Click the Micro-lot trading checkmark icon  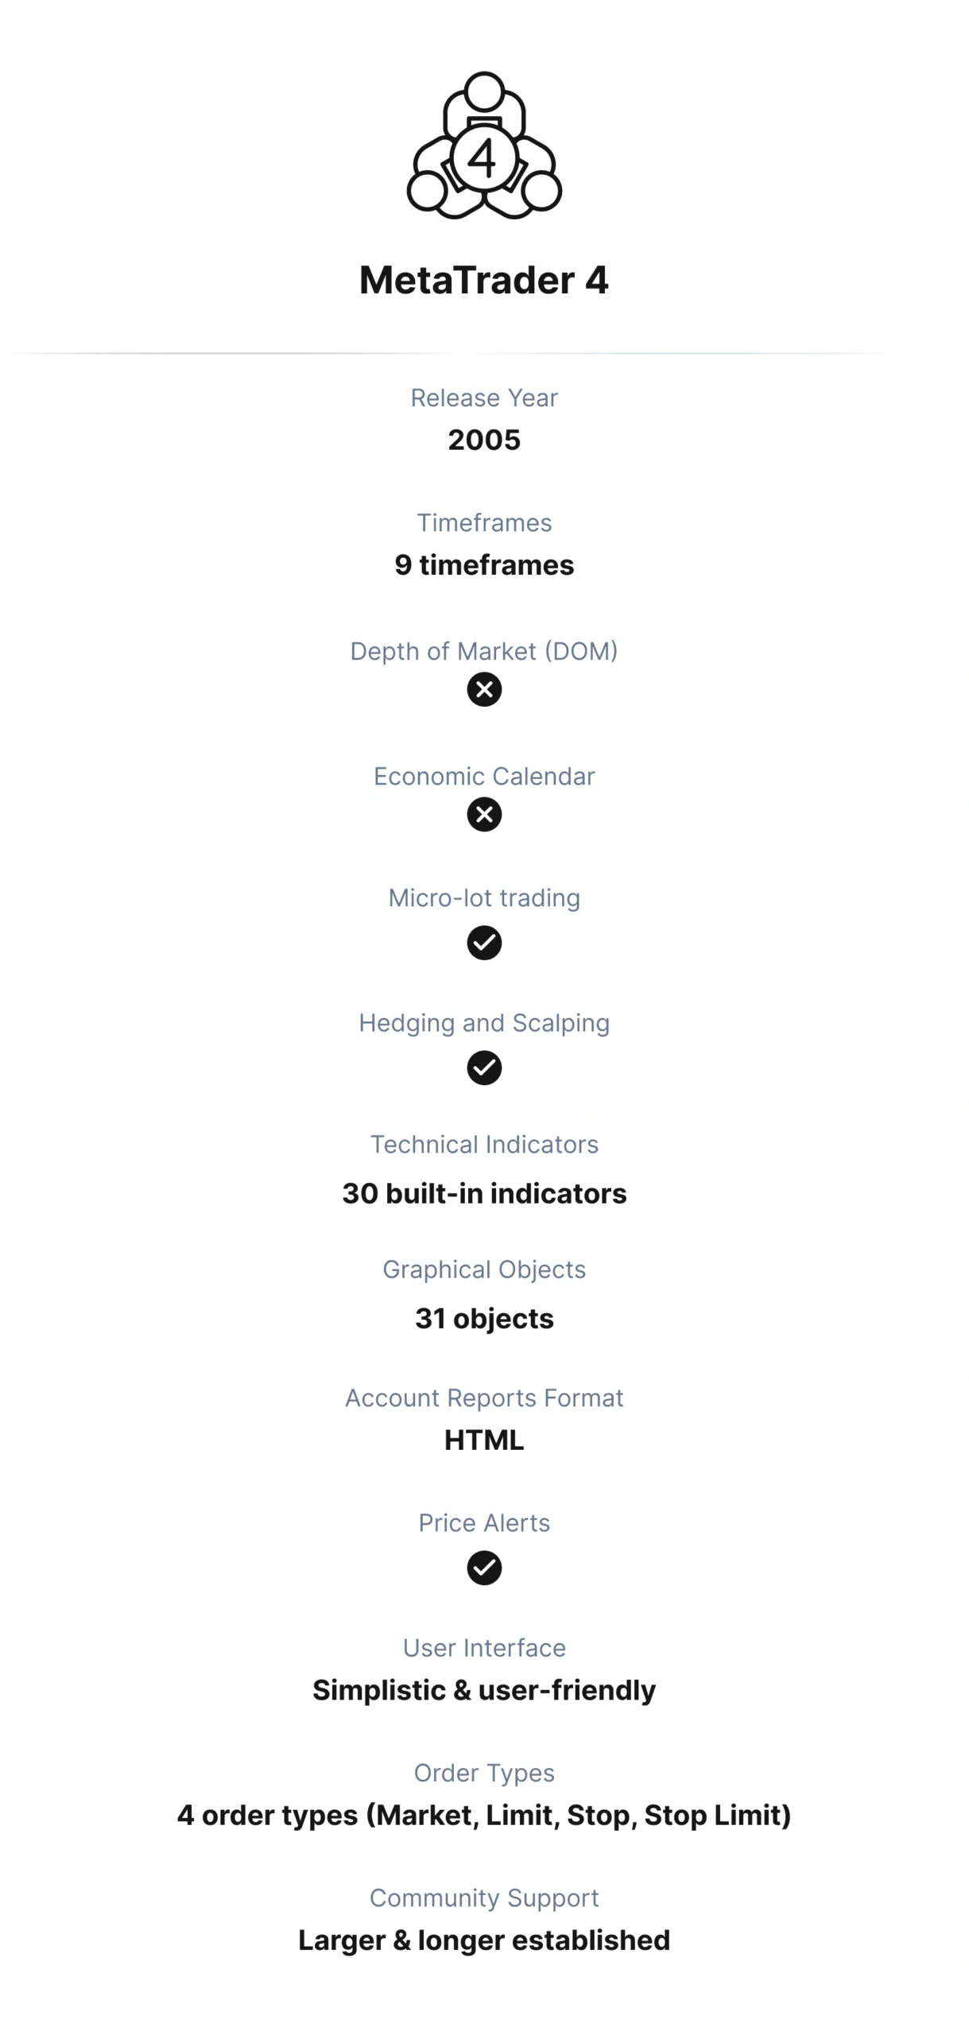click(x=484, y=943)
